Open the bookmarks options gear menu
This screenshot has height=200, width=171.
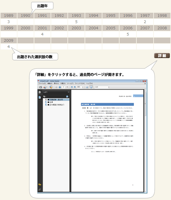(44, 97)
